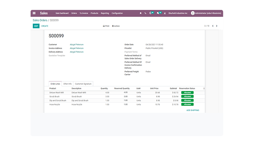Go to previous record with left arrow
Screen dimensions: 254x155
tap(213, 26)
